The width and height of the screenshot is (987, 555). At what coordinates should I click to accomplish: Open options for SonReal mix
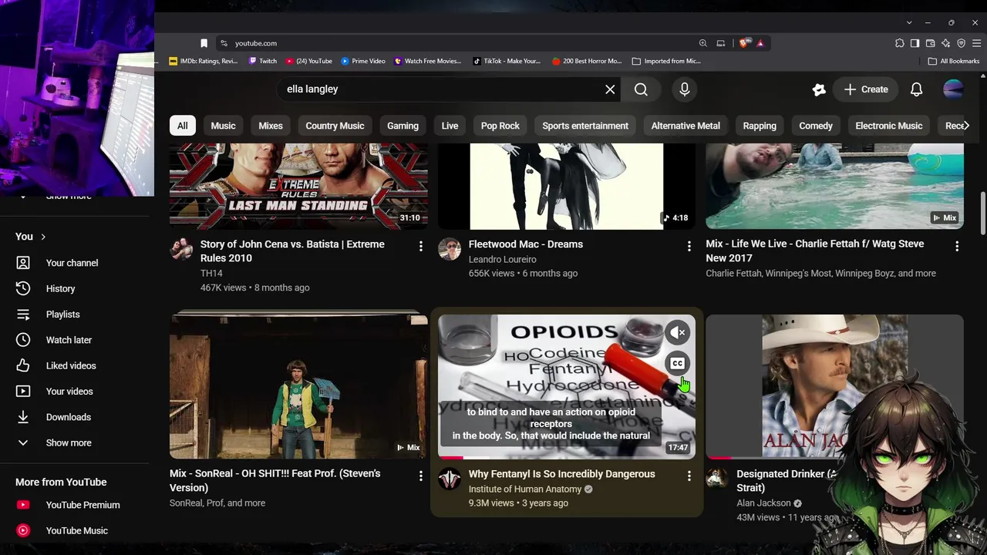coord(420,476)
